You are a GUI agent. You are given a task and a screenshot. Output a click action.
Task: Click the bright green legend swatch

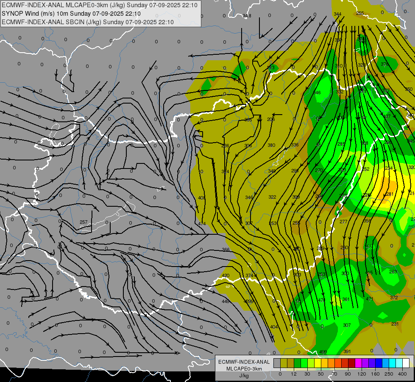click(304, 363)
